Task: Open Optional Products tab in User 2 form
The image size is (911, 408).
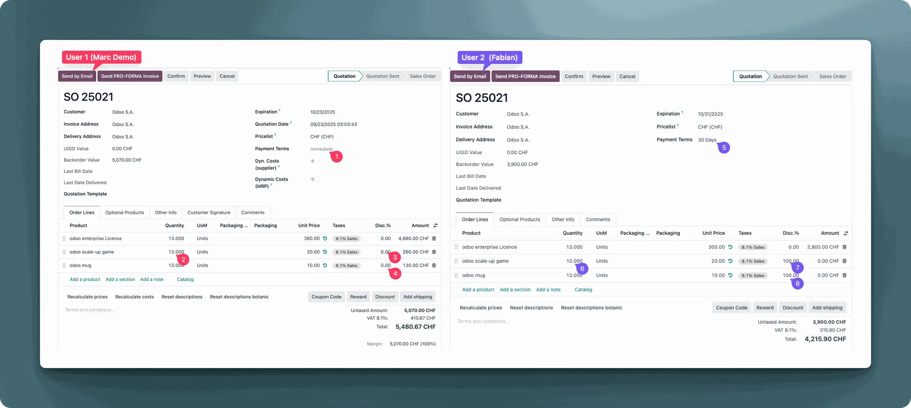Action: coord(520,220)
